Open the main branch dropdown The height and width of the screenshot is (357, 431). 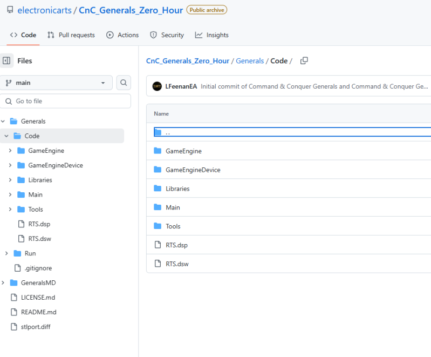point(56,83)
